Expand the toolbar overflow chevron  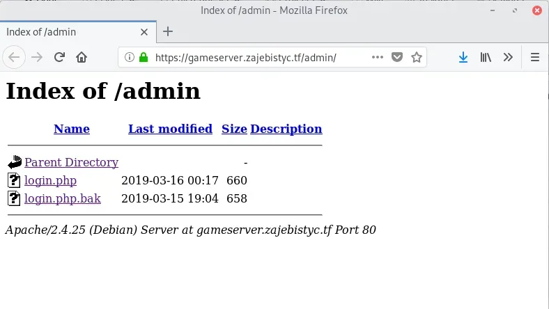(x=508, y=57)
